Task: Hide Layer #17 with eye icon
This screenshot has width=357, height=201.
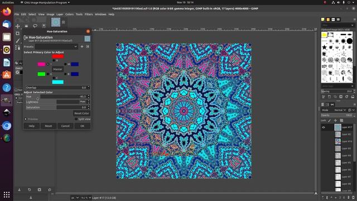Action: 324,127
